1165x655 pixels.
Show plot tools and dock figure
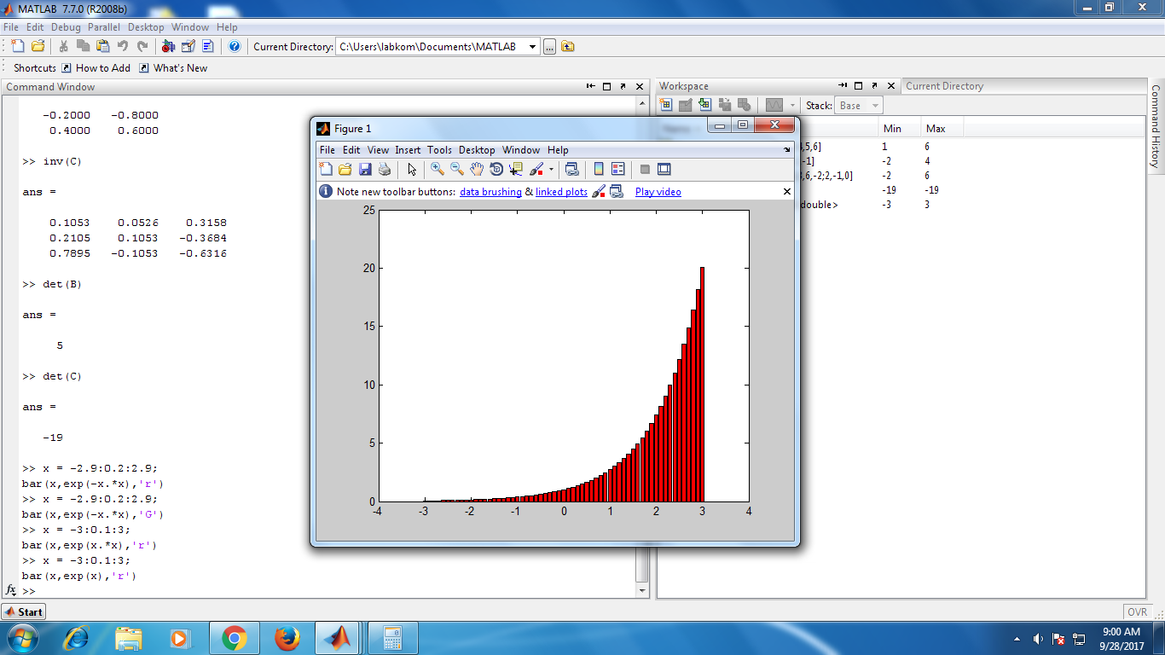664,169
